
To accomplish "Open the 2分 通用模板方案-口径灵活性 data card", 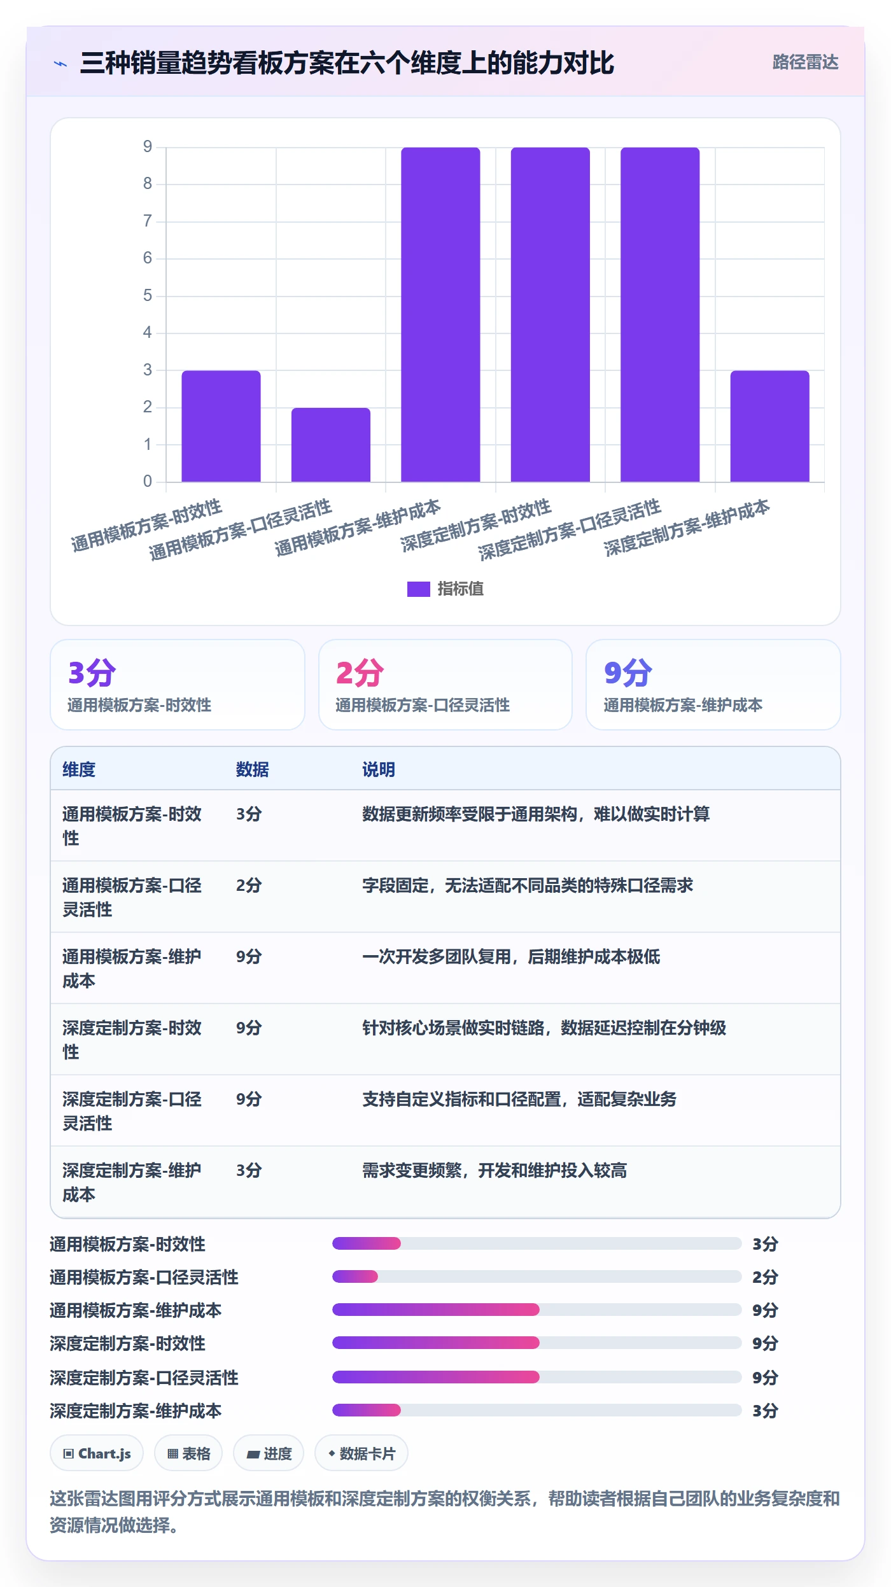I will pos(445,685).
